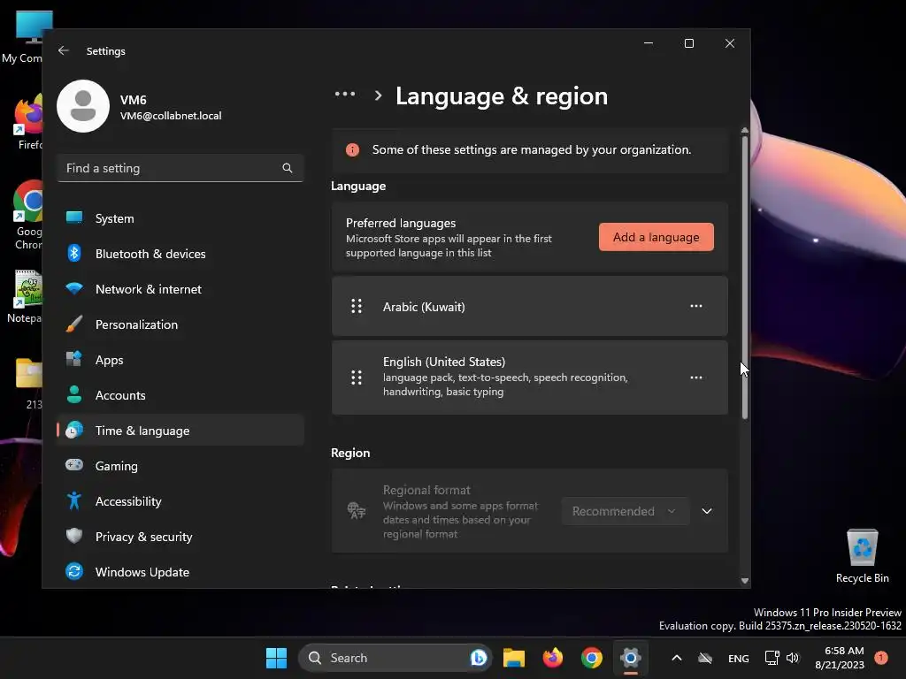Open the Recommended regional format dropdown
The image size is (906, 679).
[x=626, y=512]
